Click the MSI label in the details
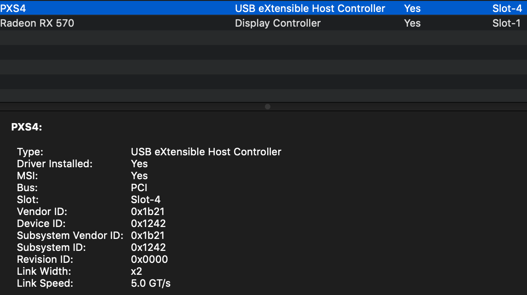Screen dimensions: 527x295 (27, 176)
